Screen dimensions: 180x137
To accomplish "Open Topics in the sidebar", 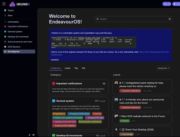I will (x=11, y=10).
